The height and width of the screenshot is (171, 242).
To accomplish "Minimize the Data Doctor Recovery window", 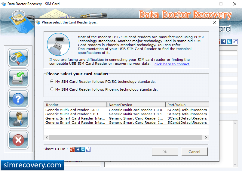I will (x=207, y=4).
